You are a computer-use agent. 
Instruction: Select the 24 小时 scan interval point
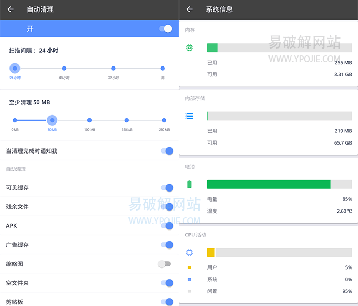pyautogui.click(x=15, y=68)
